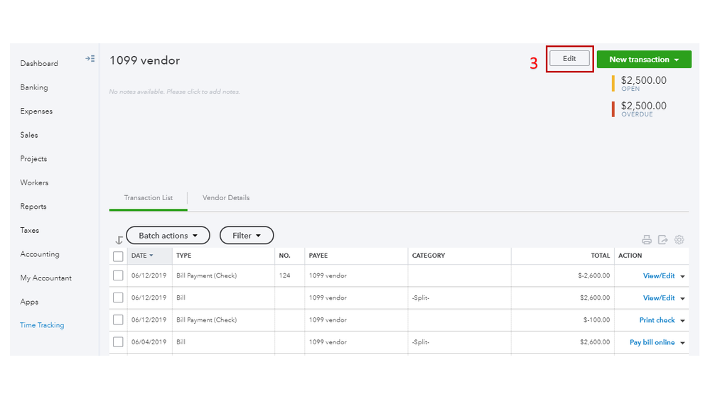Tick the select-all checkbox in header
This screenshot has height=399, width=710.
click(x=118, y=256)
